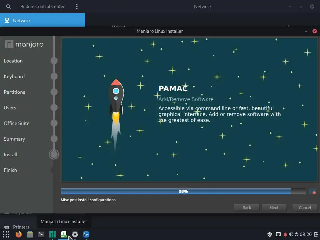The height and width of the screenshot is (240, 320).
Task: Click the Install step progress circle marker
Action: [54, 154]
